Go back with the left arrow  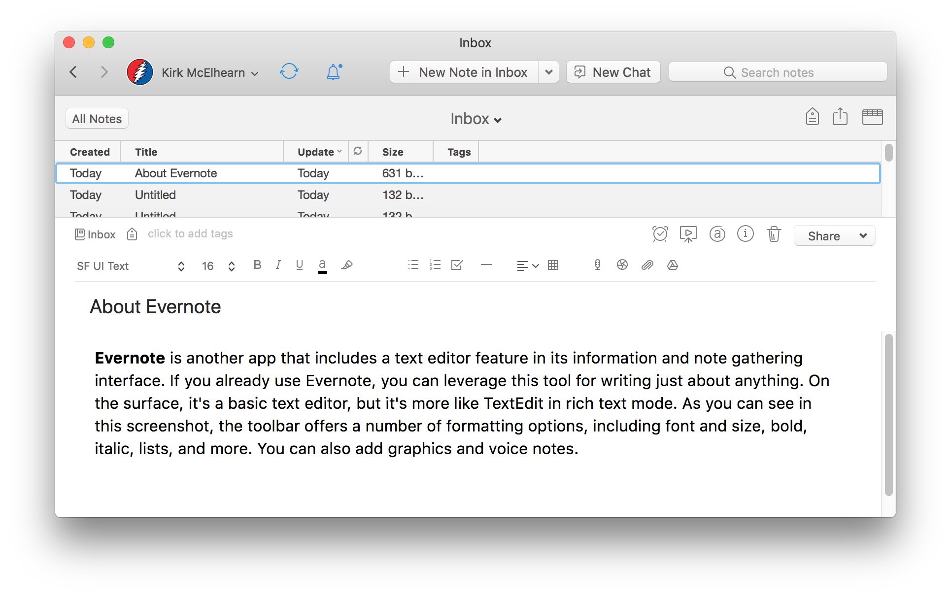point(73,72)
